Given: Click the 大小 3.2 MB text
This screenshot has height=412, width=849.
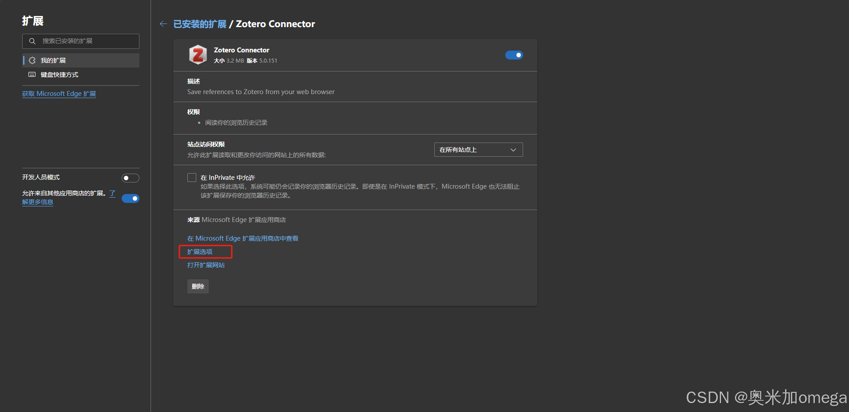Looking at the screenshot, I should pyautogui.click(x=229, y=61).
